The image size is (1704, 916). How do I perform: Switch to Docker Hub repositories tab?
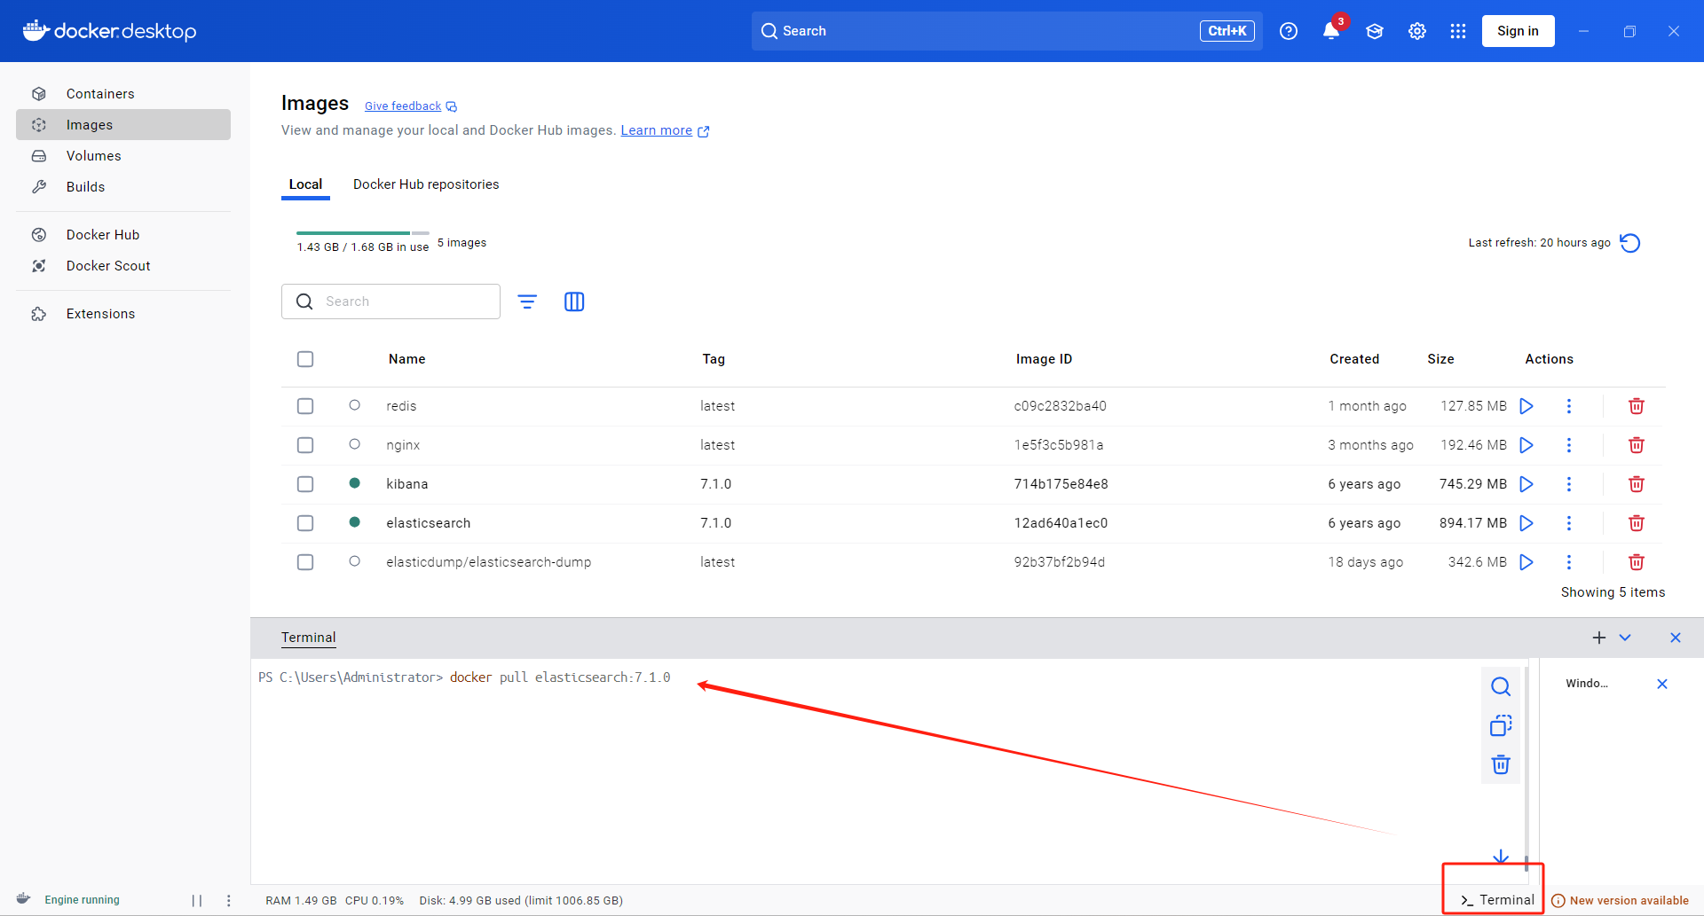[426, 184]
